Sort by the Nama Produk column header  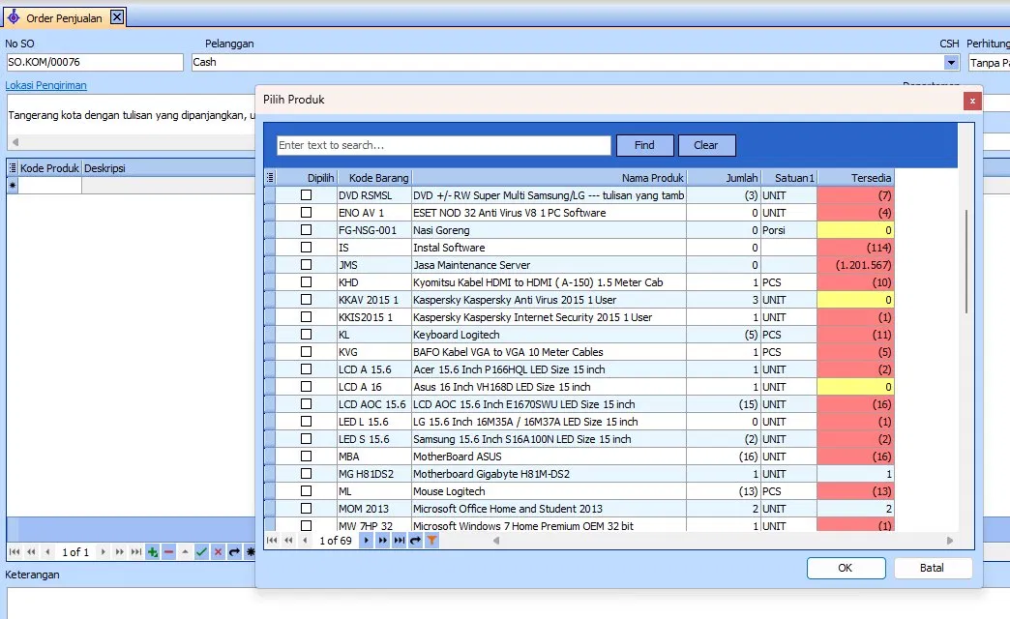click(549, 178)
